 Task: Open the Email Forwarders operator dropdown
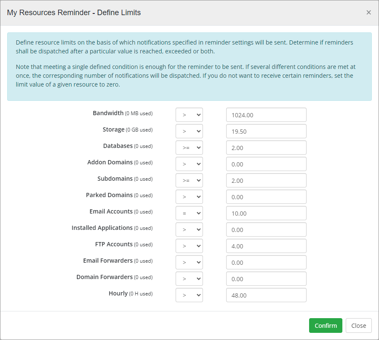coord(189,262)
